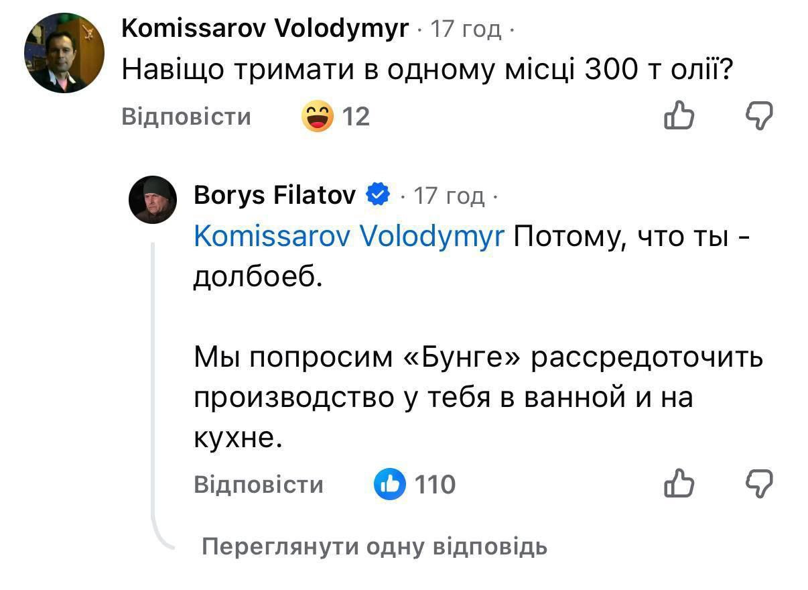Open the 12 reactions count
Screen dimensions: 808x590
point(356,118)
